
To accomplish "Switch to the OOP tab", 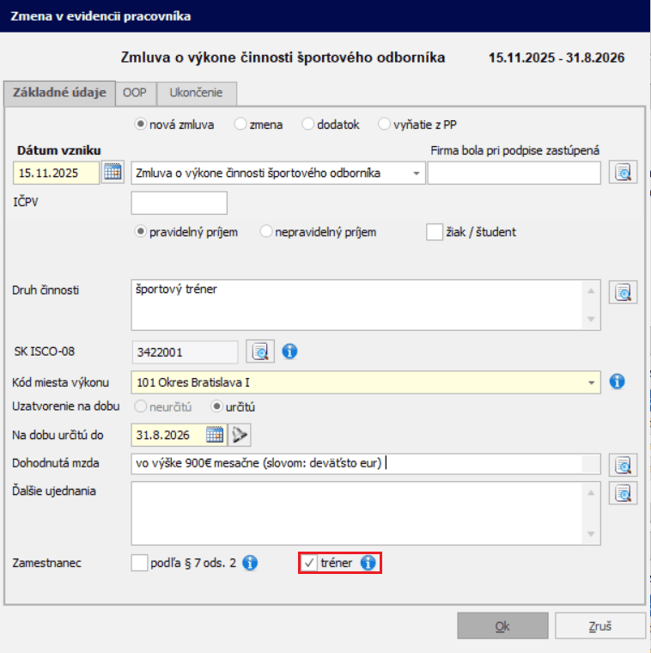I will pyautogui.click(x=134, y=92).
